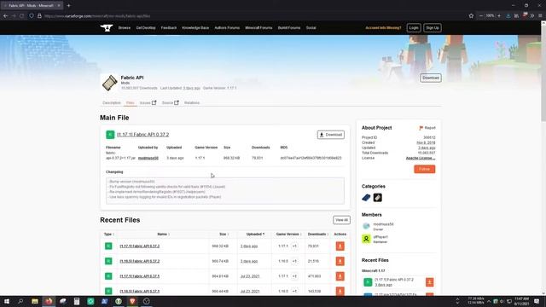Click the View All button
Viewport: 546px width, 307px height.
pyautogui.click(x=341, y=220)
